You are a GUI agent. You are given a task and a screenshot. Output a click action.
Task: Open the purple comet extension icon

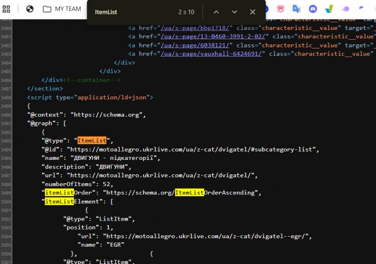pos(346,9)
